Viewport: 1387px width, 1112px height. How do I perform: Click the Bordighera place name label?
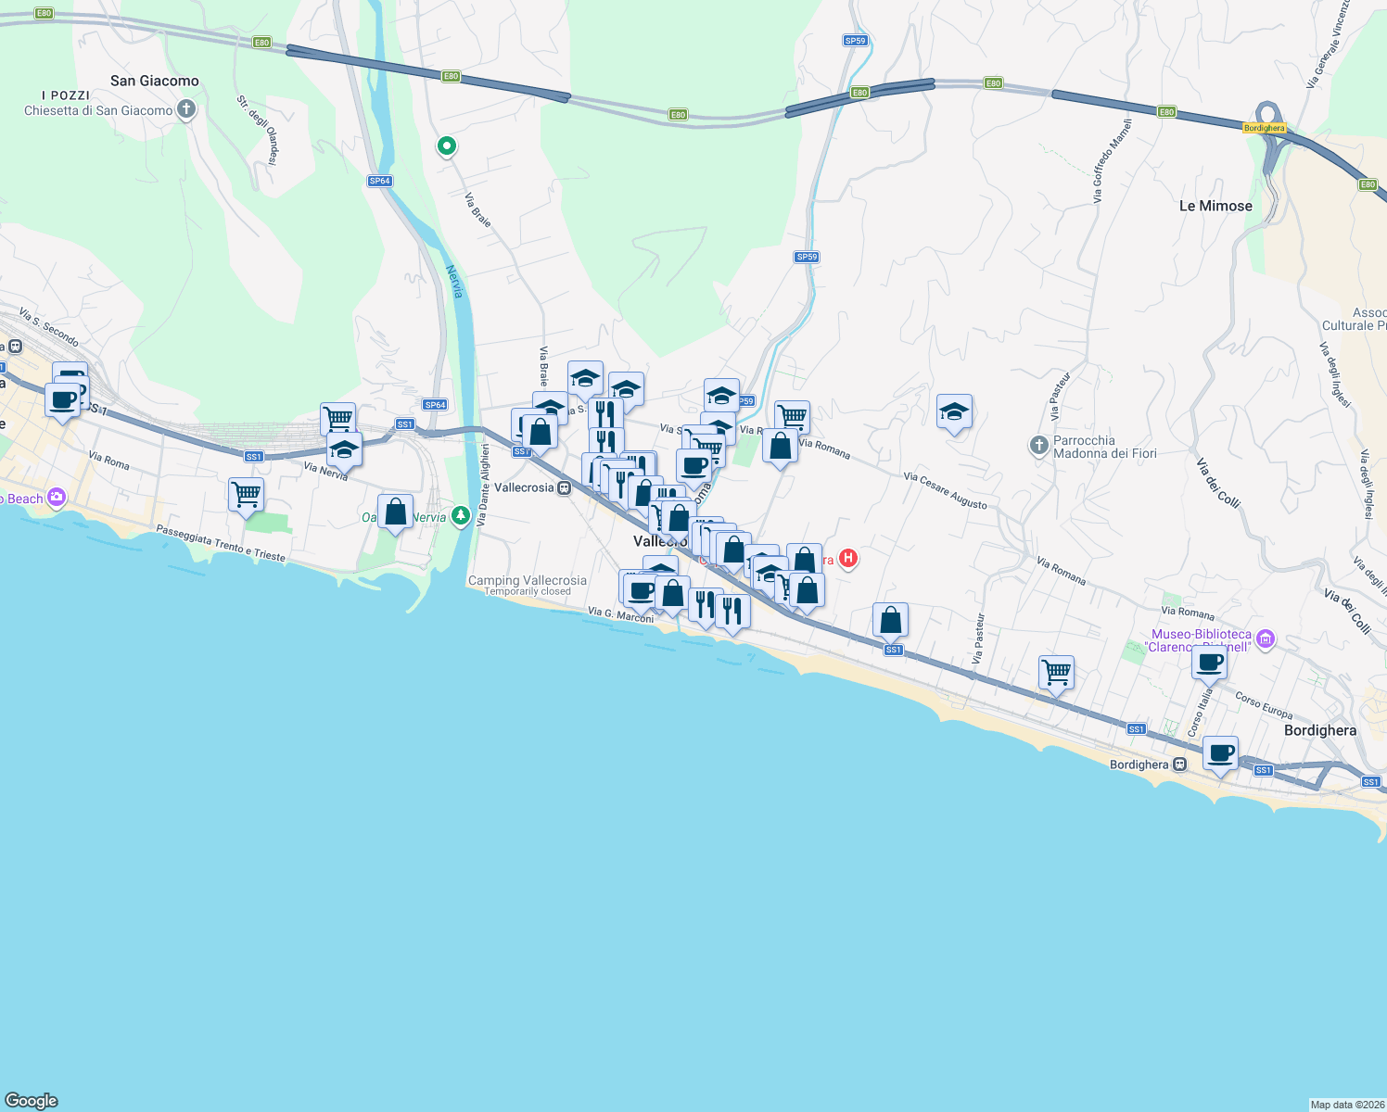pos(1321,730)
